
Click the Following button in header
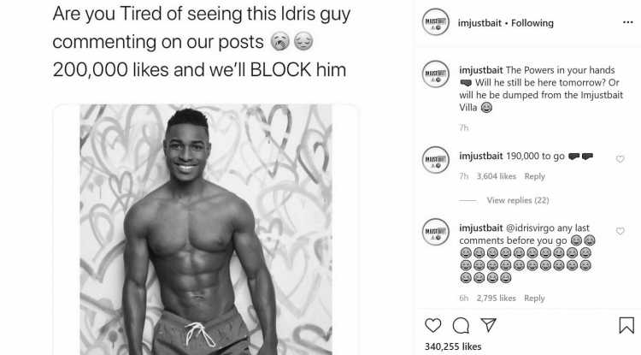pos(532,23)
